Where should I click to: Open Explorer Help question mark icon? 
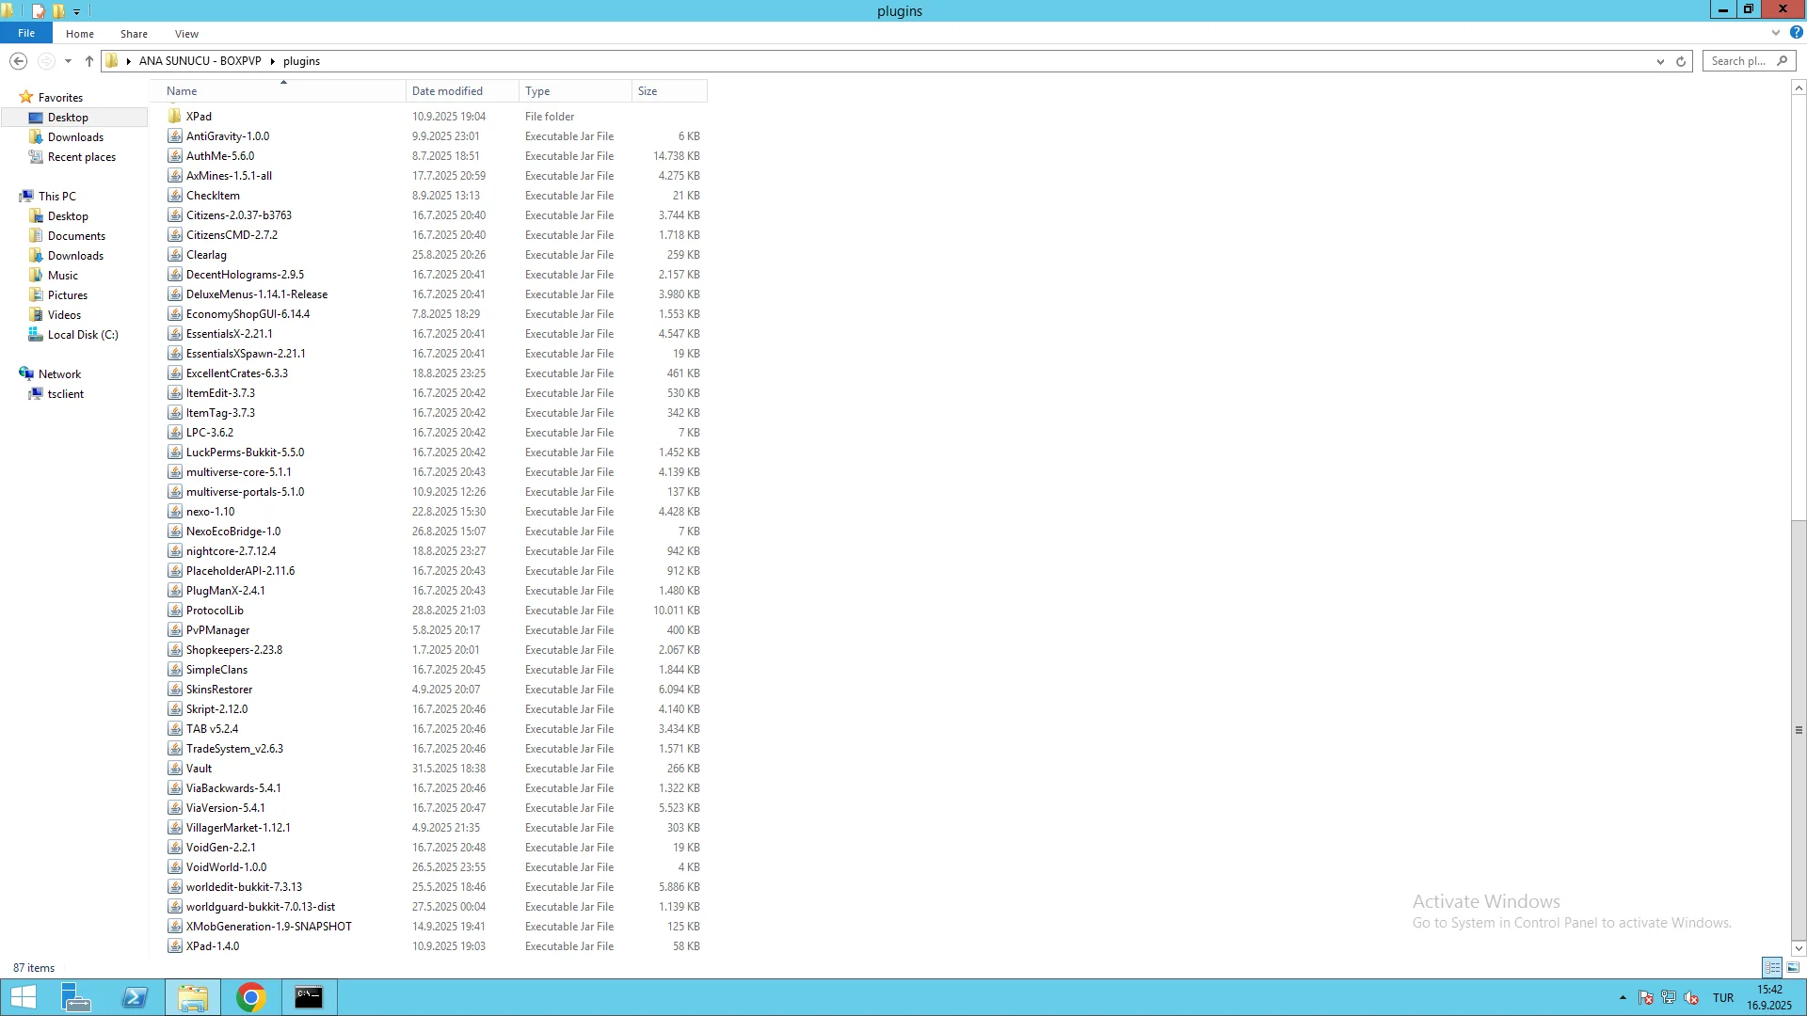click(1796, 33)
